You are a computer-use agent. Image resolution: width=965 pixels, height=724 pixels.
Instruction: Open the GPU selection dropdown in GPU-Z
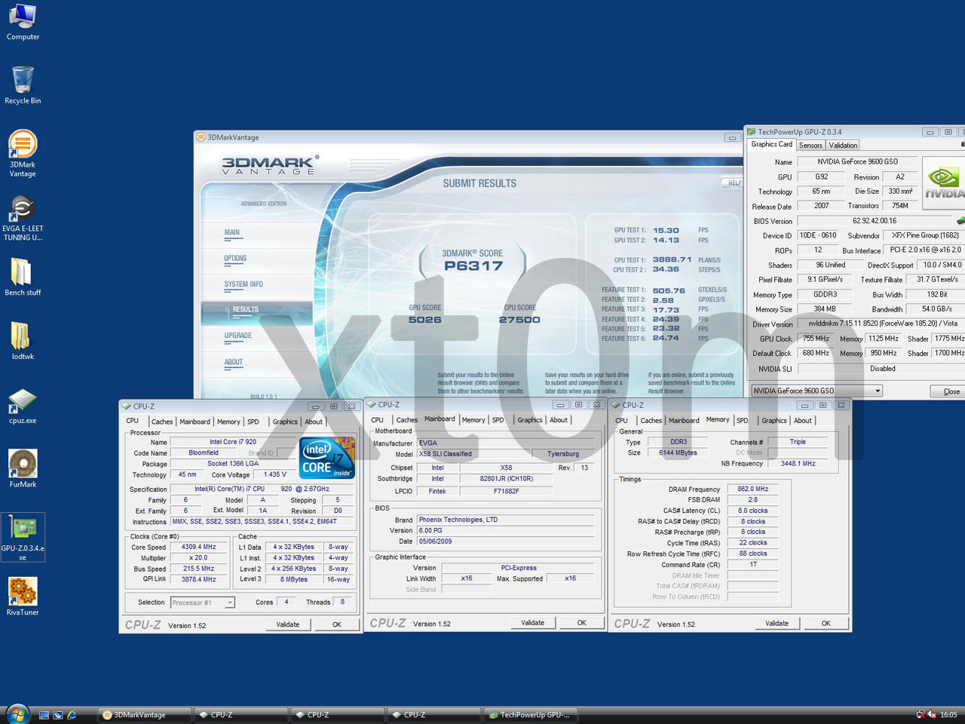coord(878,391)
